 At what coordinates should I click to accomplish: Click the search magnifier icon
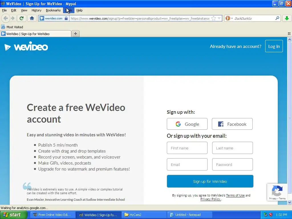(x=277, y=18)
